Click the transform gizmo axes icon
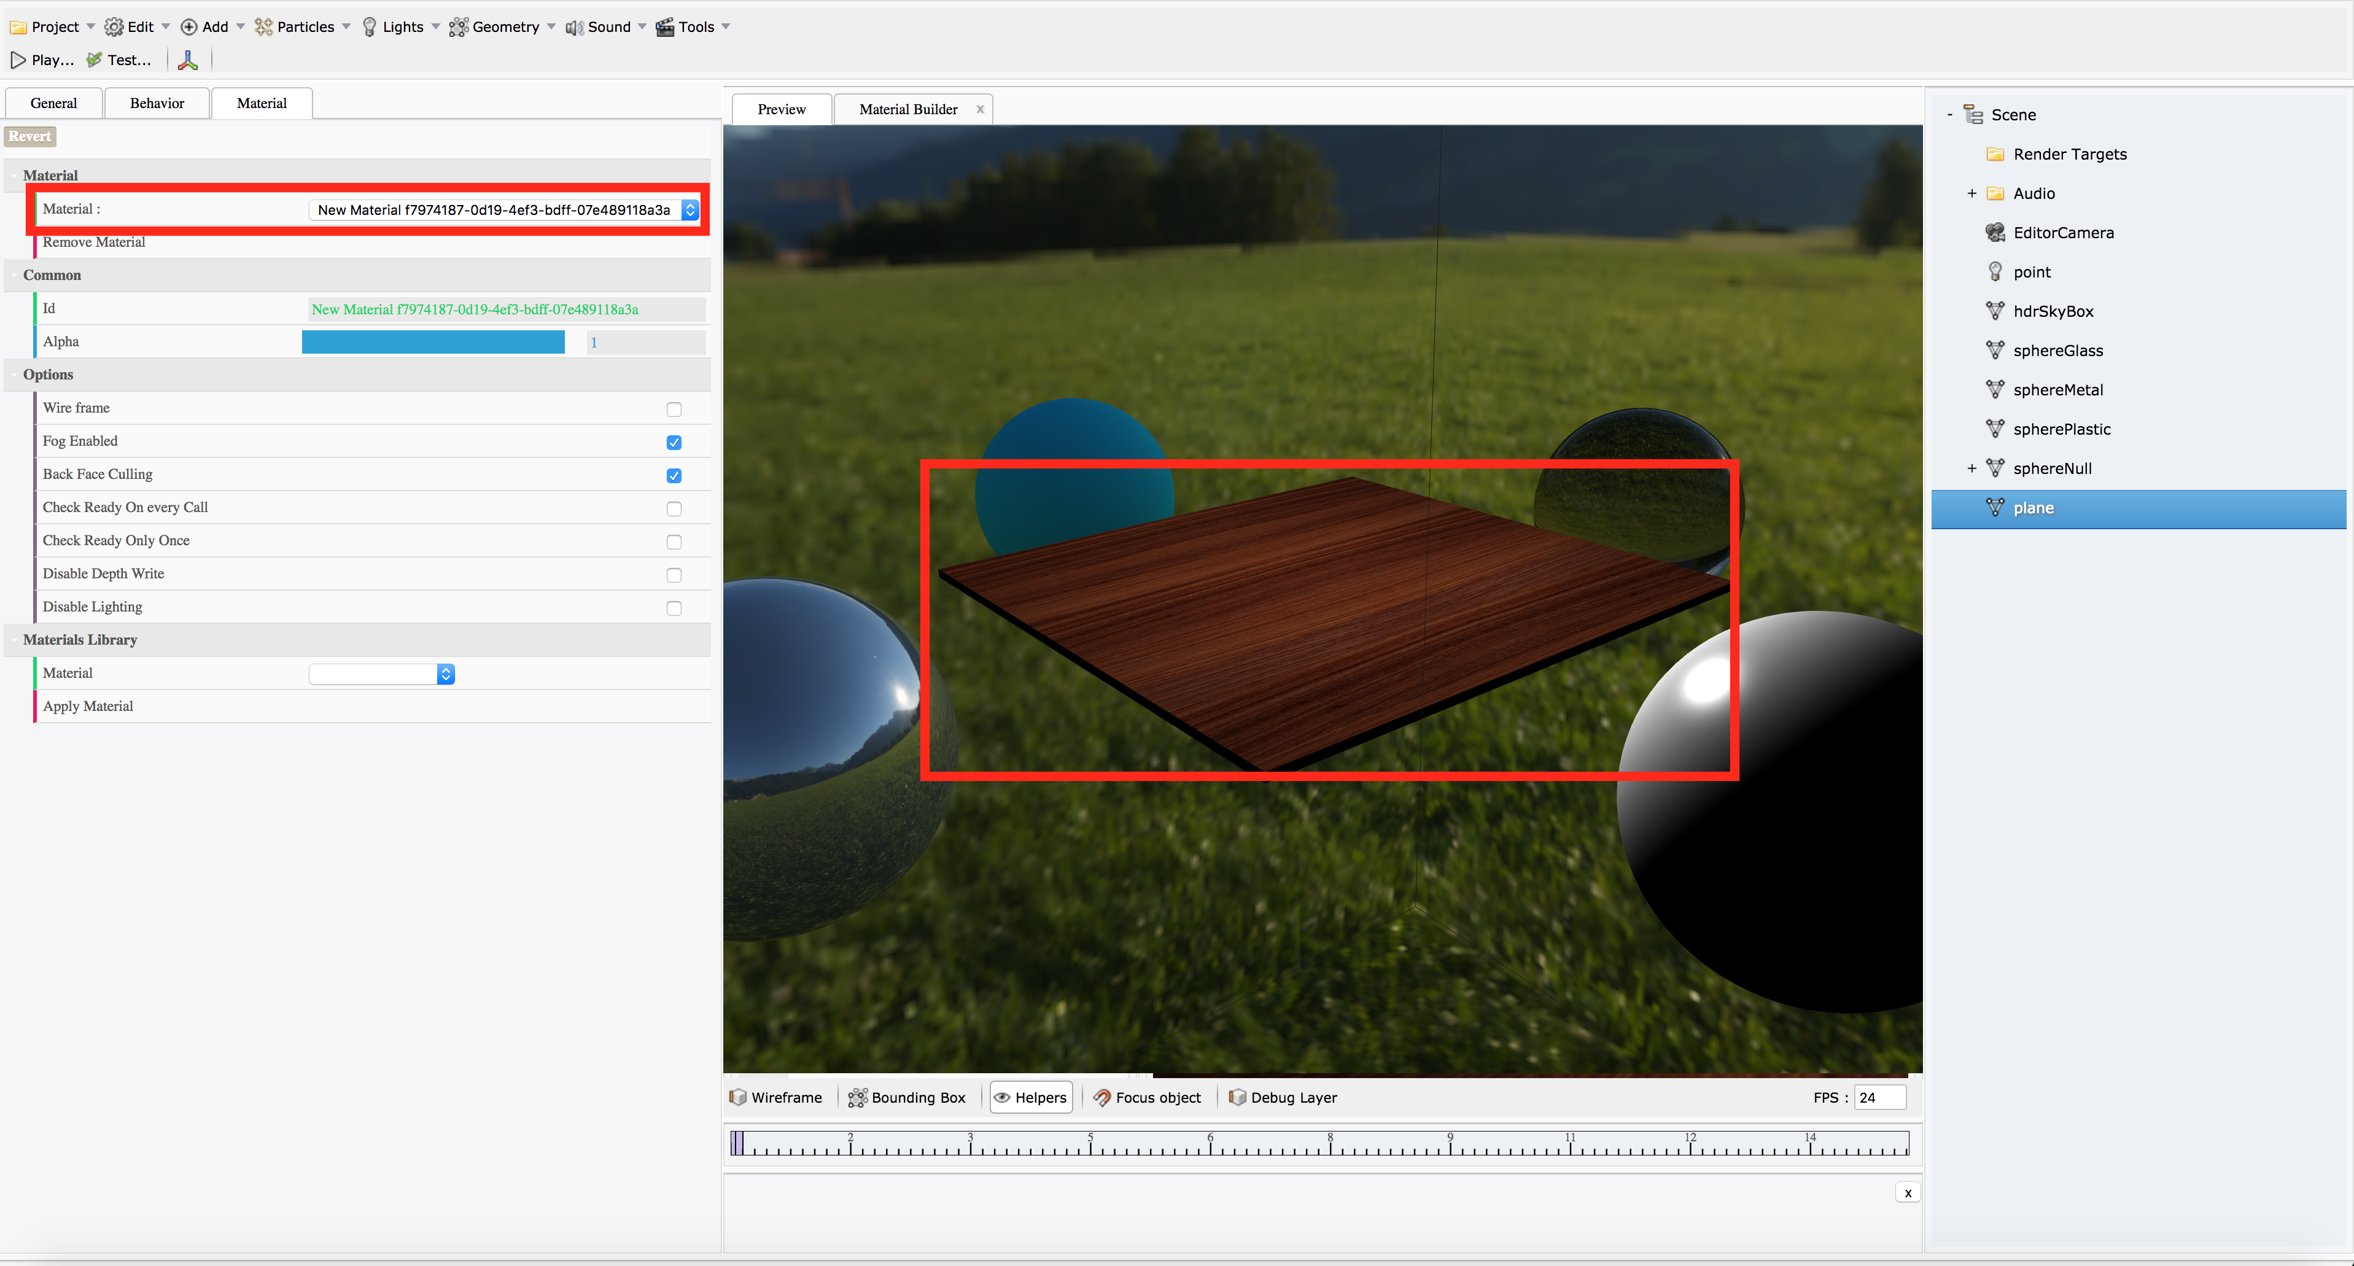 [x=188, y=60]
